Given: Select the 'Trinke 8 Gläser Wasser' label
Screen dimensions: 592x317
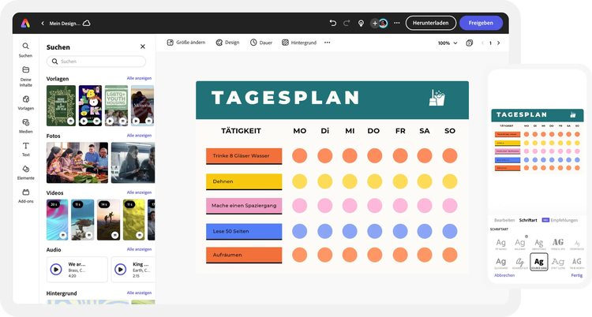Looking at the screenshot, I should 244,156.
